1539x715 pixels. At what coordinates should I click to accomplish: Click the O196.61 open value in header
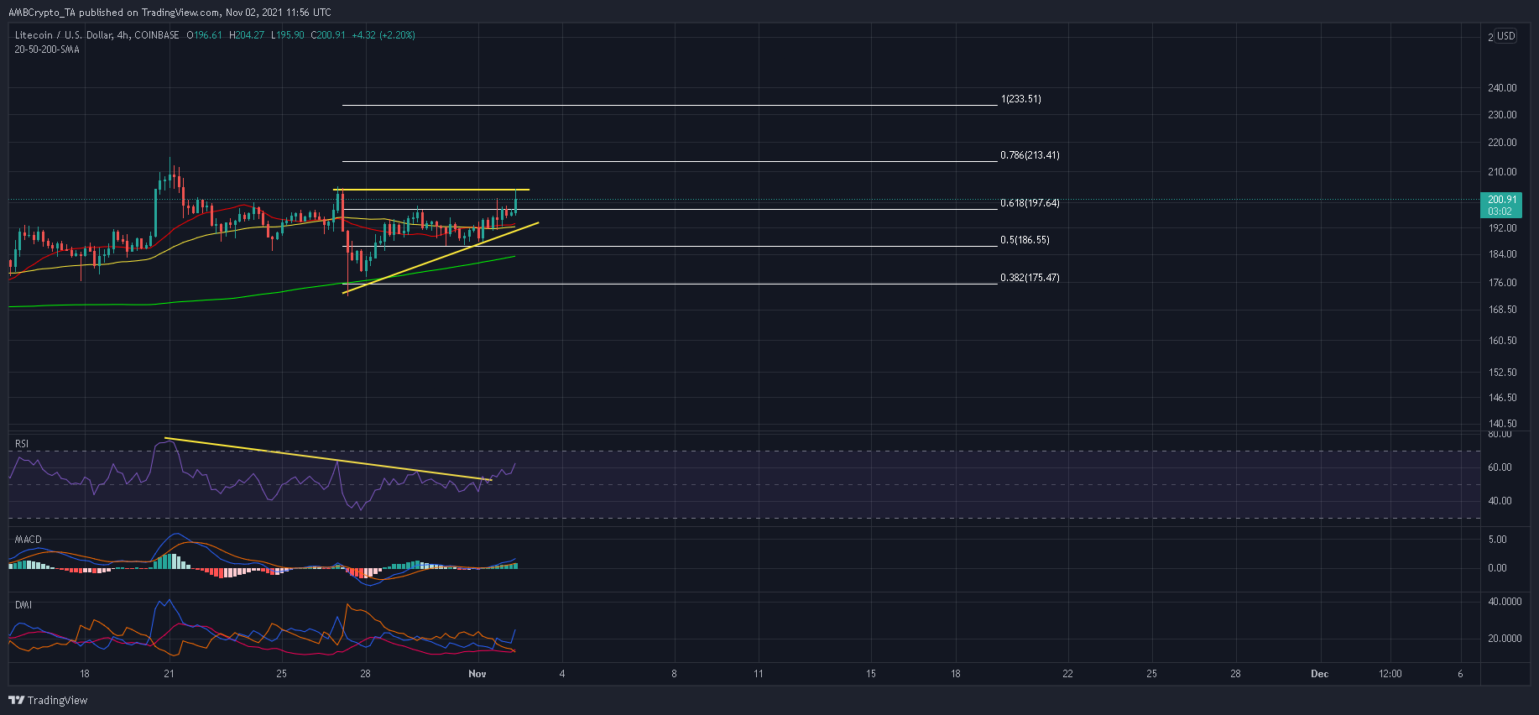204,35
